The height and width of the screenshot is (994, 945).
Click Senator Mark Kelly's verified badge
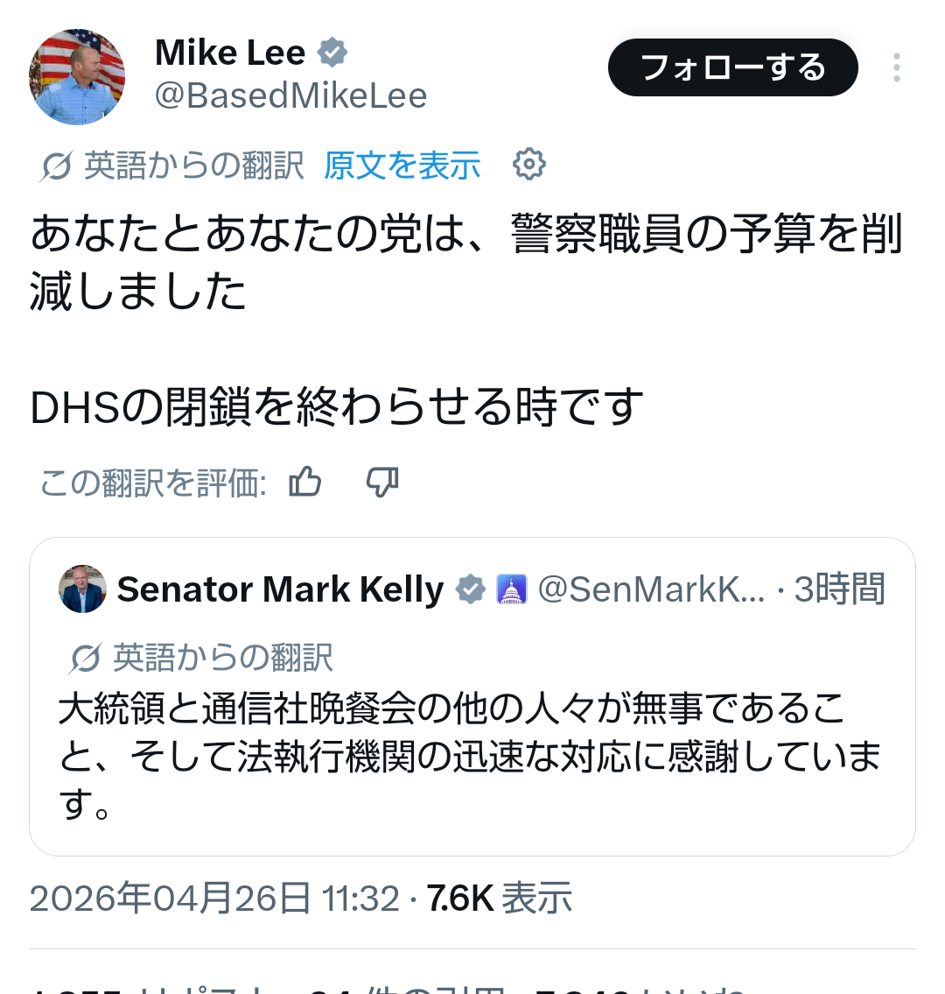[x=471, y=589]
